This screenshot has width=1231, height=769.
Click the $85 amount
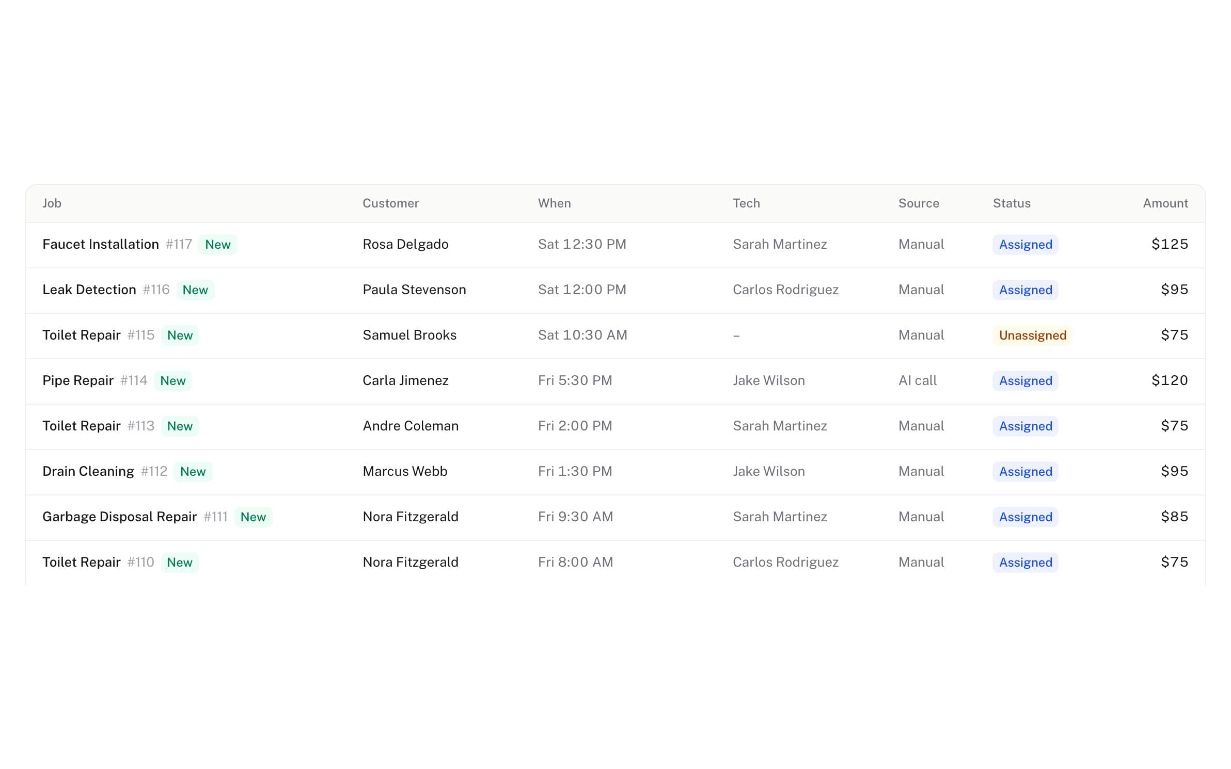(1174, 517)
